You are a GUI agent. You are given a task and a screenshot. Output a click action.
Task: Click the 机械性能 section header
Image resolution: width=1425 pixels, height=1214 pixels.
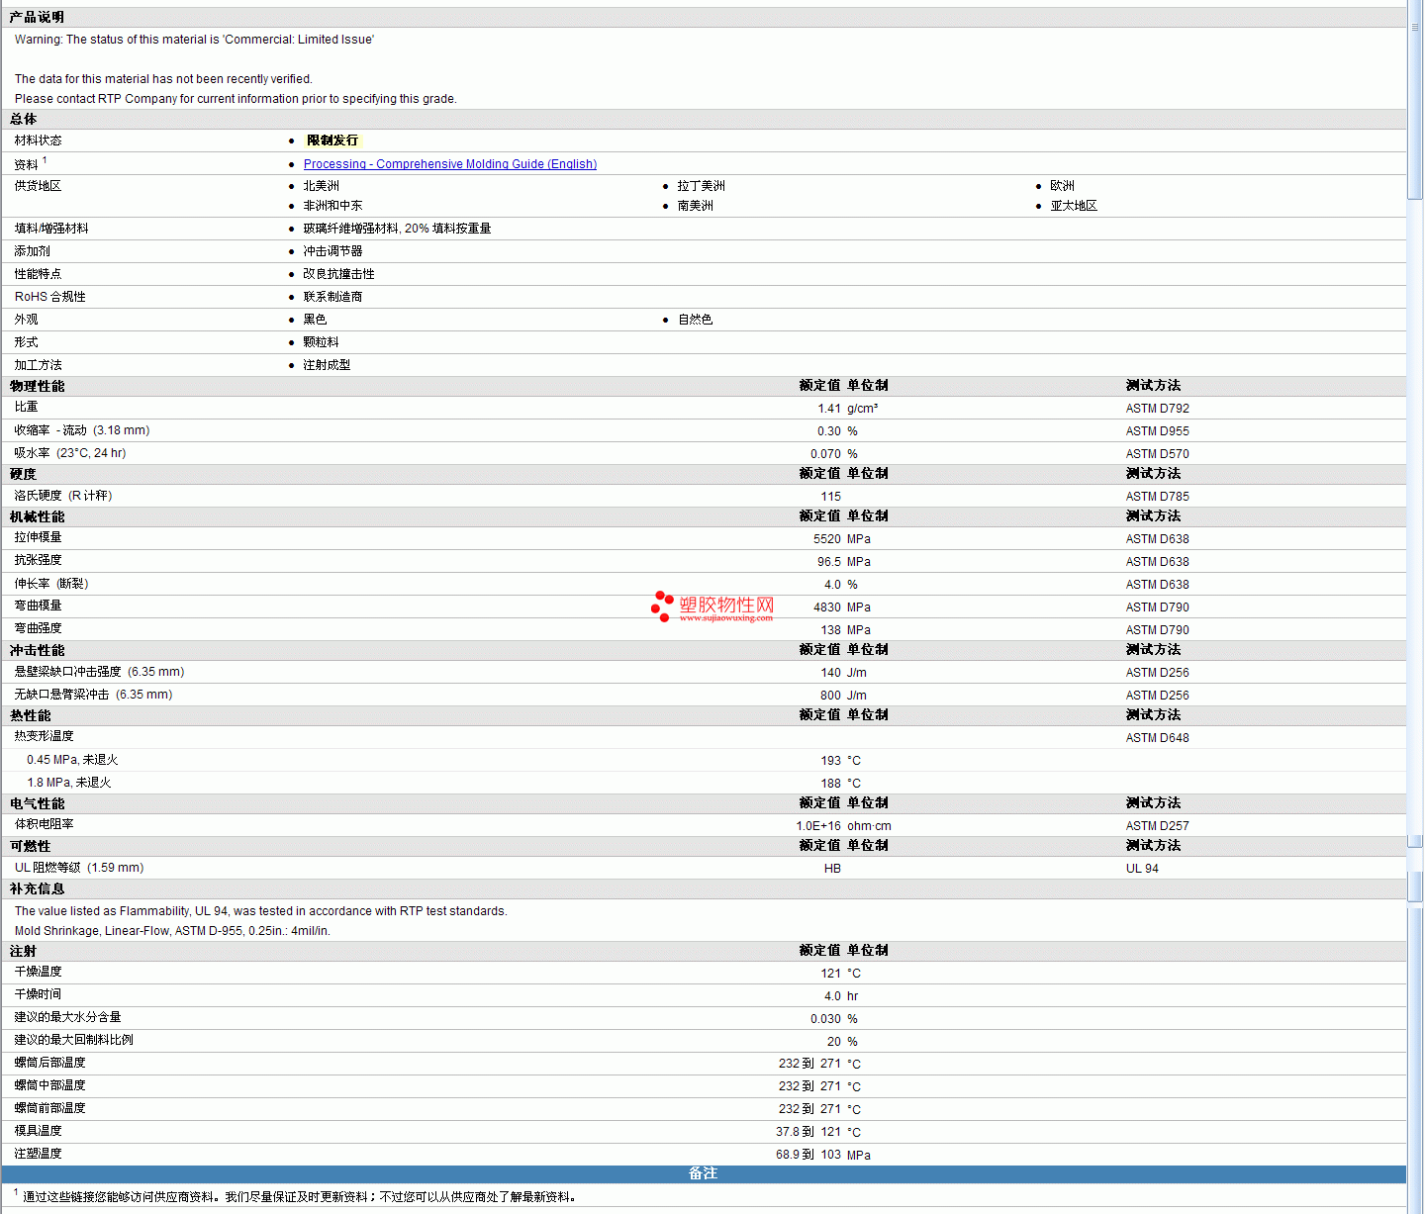(x=38, y=516)
